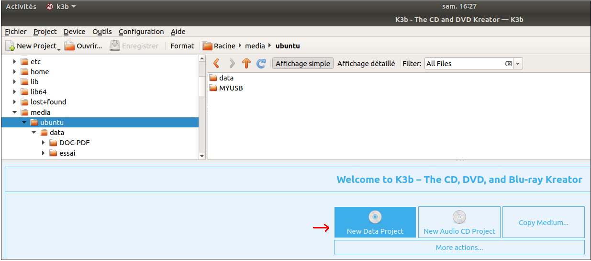Expand the etc folder in tree
This screenshot has width=591, height=261.
point(15,61)
